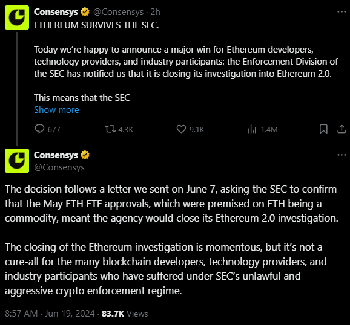
Task: Share the first tweet via upload icon
Action: (342, 129)
